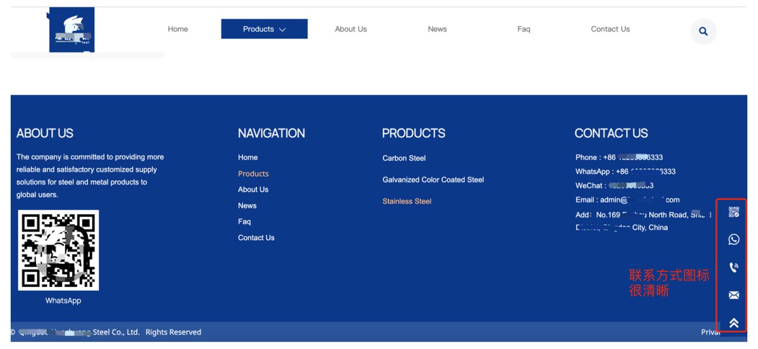Open Contact Us in the header menu

(610, 29)
